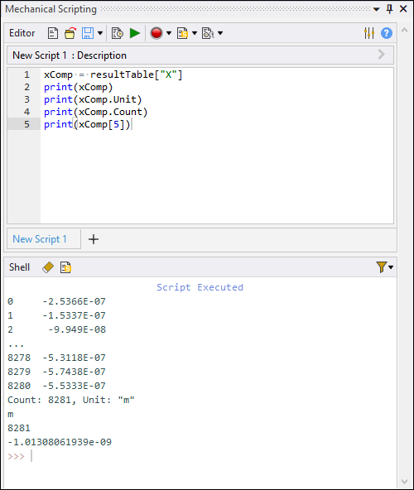Start recording with the red button
The image size is (414, 490).
(x=156, y=33)
